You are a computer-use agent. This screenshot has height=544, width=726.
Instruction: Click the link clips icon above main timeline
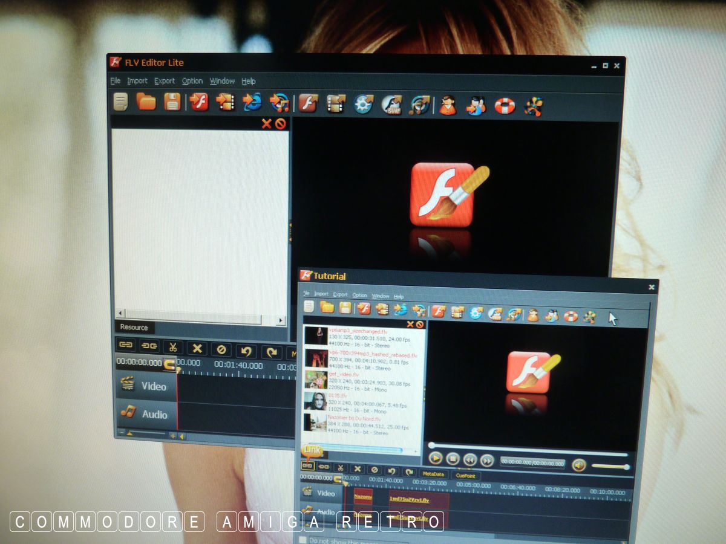coord(126,345)
